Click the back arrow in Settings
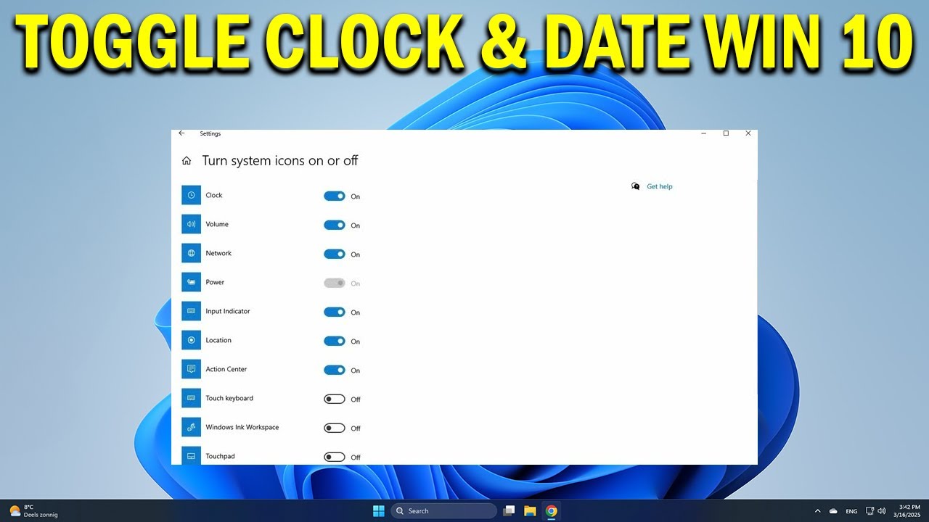Image resolution: width=929 pixels, height=522 pixels. click(x=181, y=133)
